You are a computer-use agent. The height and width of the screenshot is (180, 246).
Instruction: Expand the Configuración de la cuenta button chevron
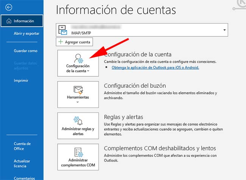(88, 71)
